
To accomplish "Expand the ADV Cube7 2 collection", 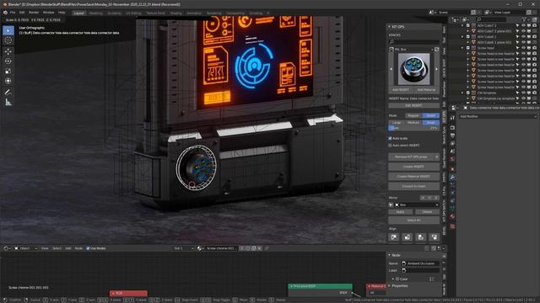I will click(463, 25).
